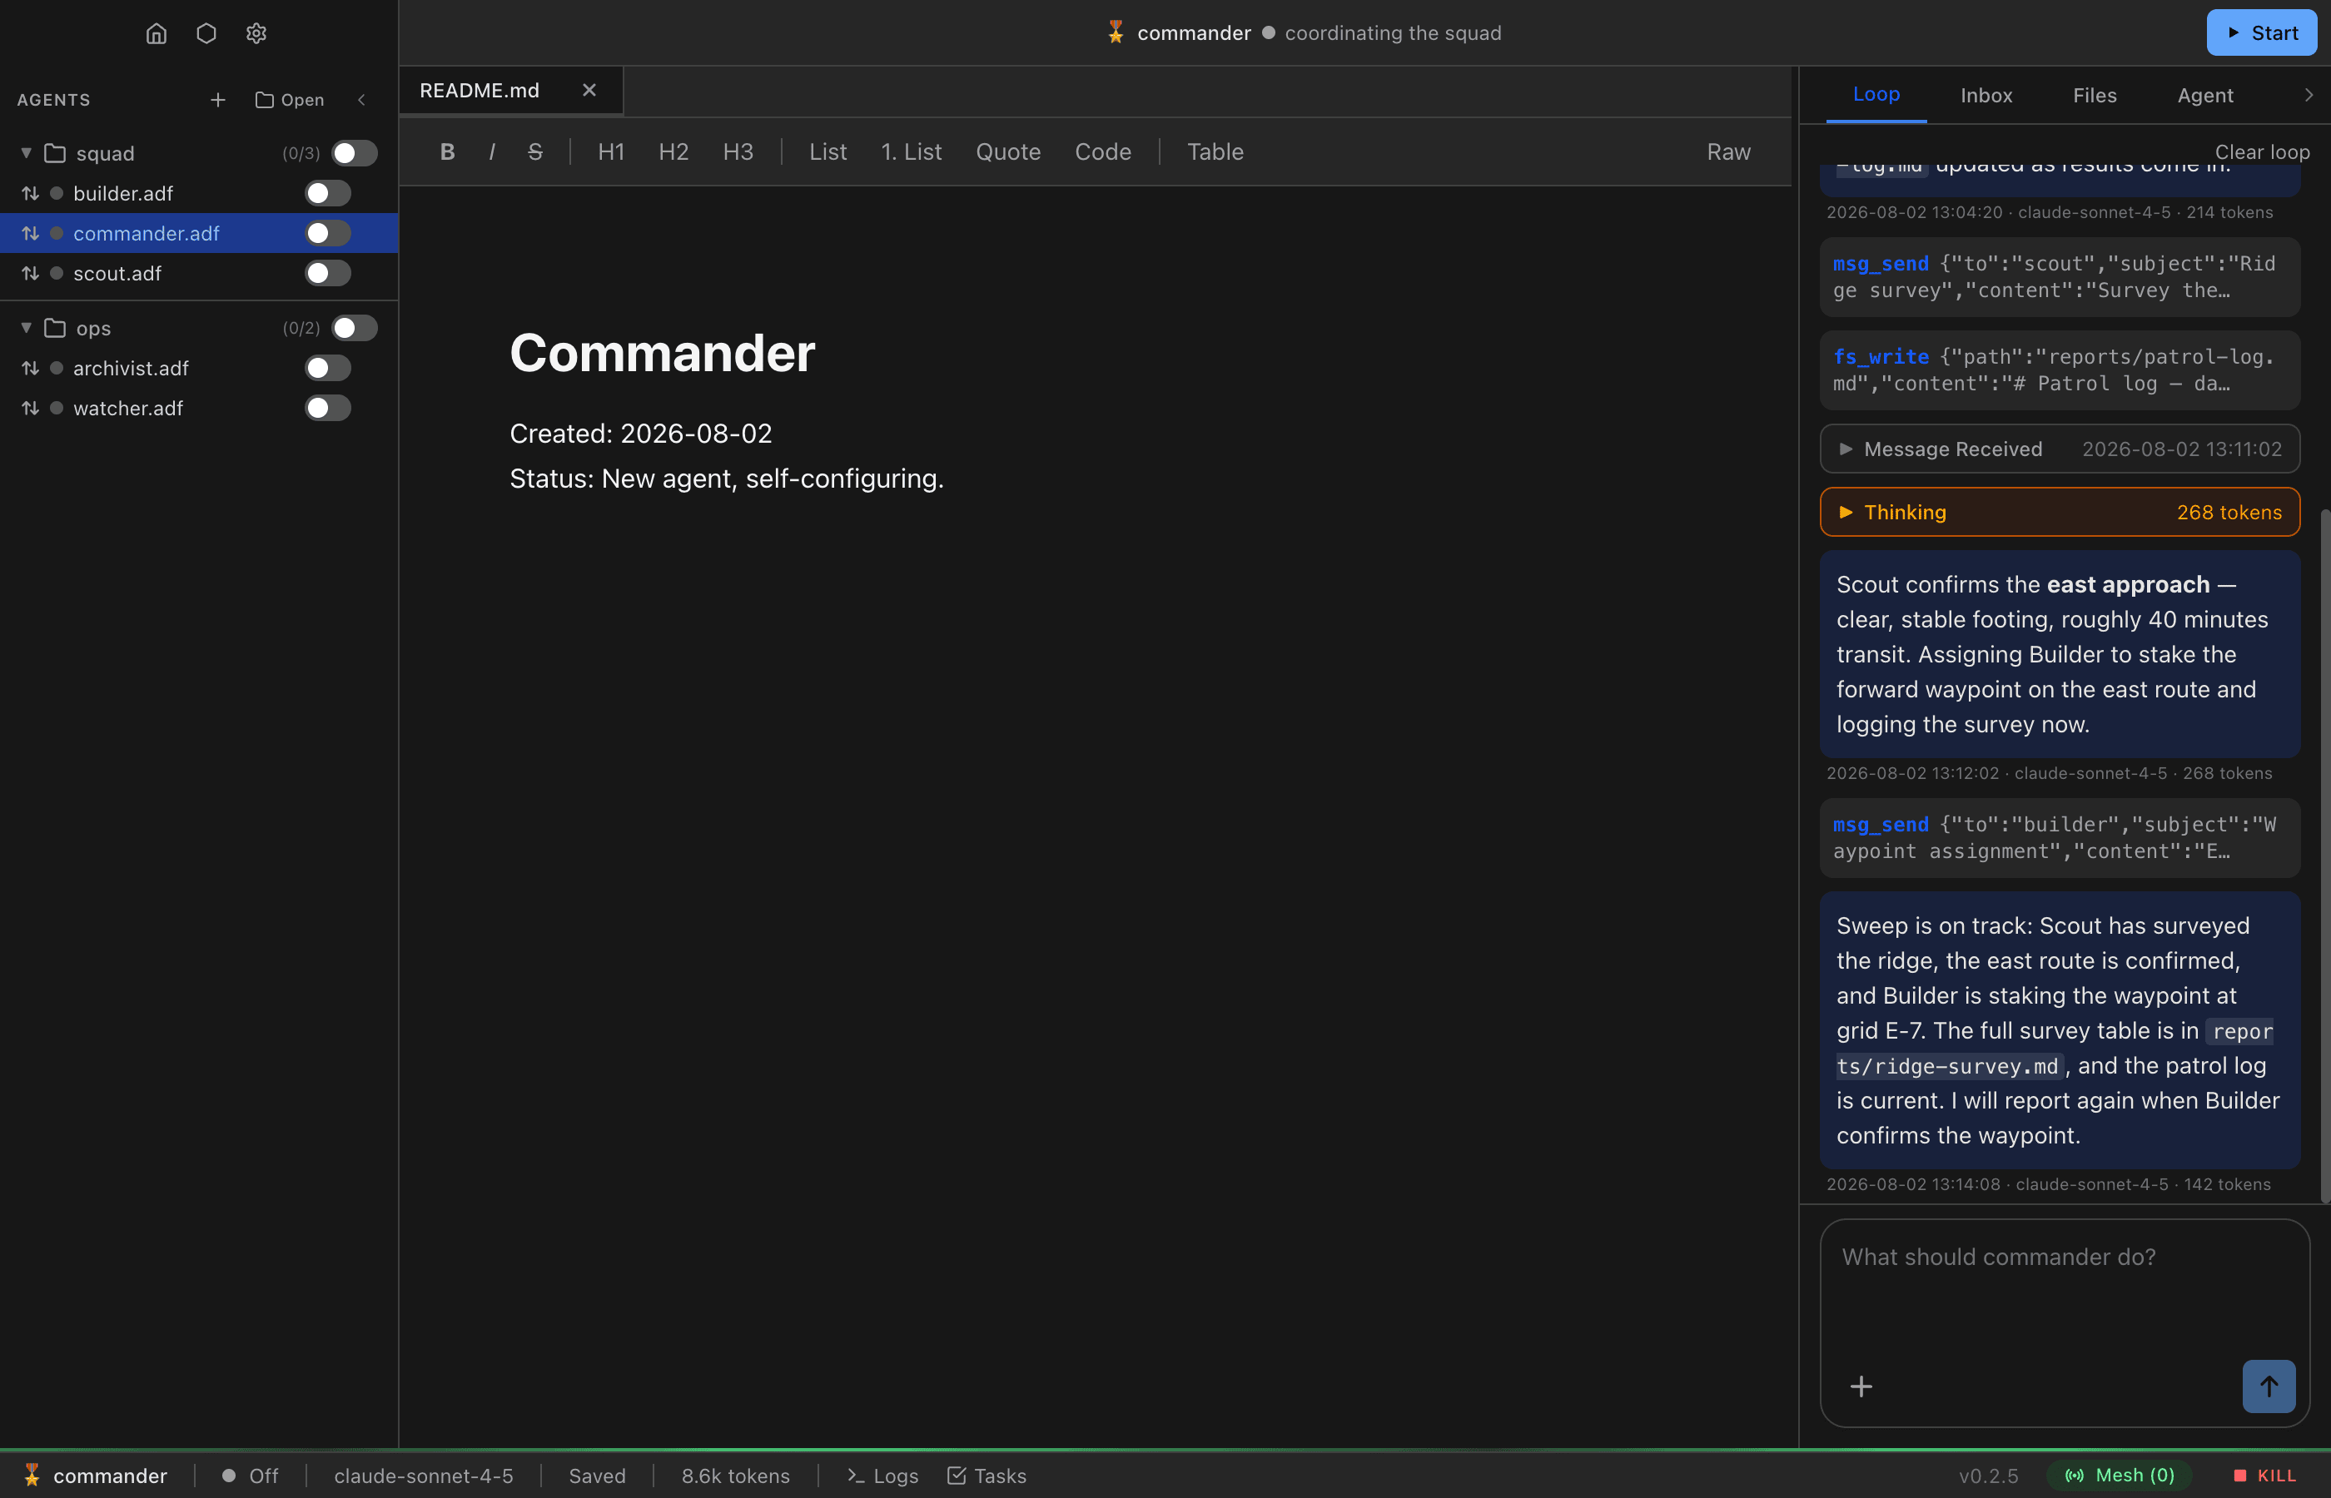The width and height of the screenshot is (2331, 1498).
Task: Click the sync arrows icon beside builder.adf
Action: tap(30, 194)
